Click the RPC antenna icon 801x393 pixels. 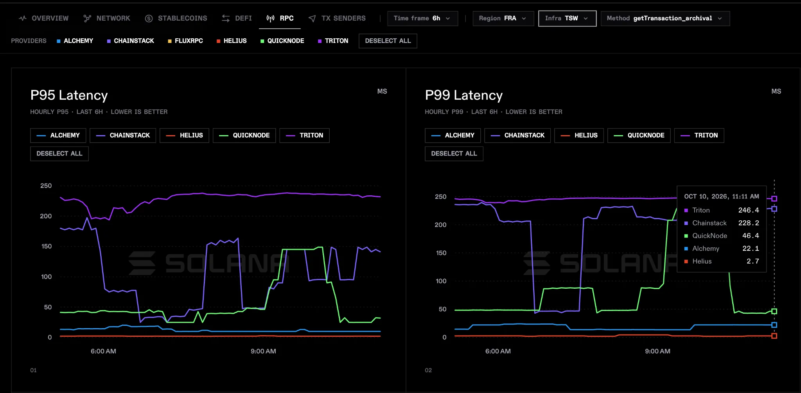coord(270,18)
